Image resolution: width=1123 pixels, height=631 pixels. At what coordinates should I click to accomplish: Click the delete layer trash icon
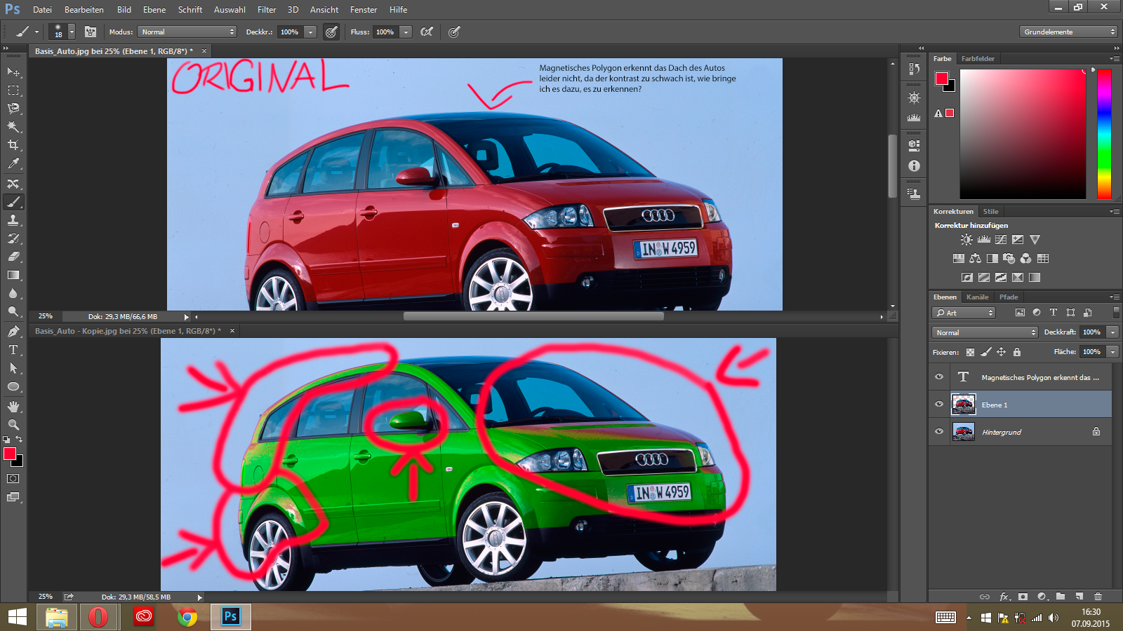(x=1098, y=597)
